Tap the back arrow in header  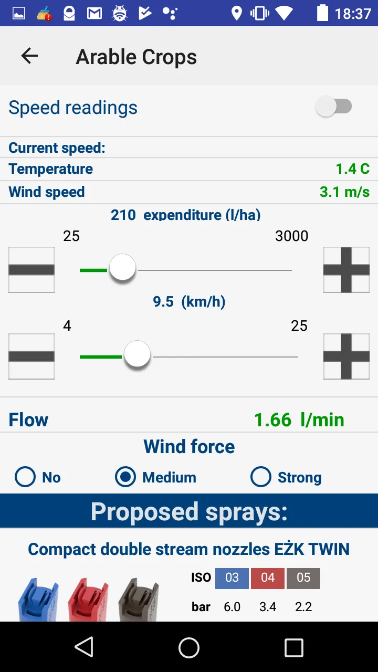pos(29,56)
